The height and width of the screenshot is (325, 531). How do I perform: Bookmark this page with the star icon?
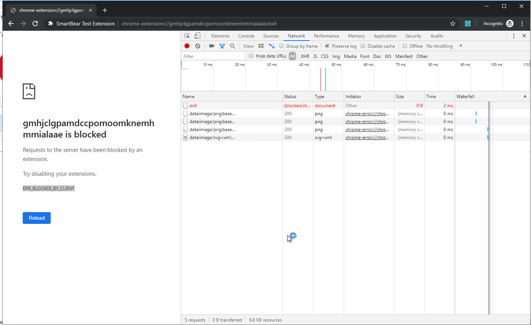[452, 23]
